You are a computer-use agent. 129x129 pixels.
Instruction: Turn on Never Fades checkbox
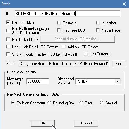(x=98, y=30)
